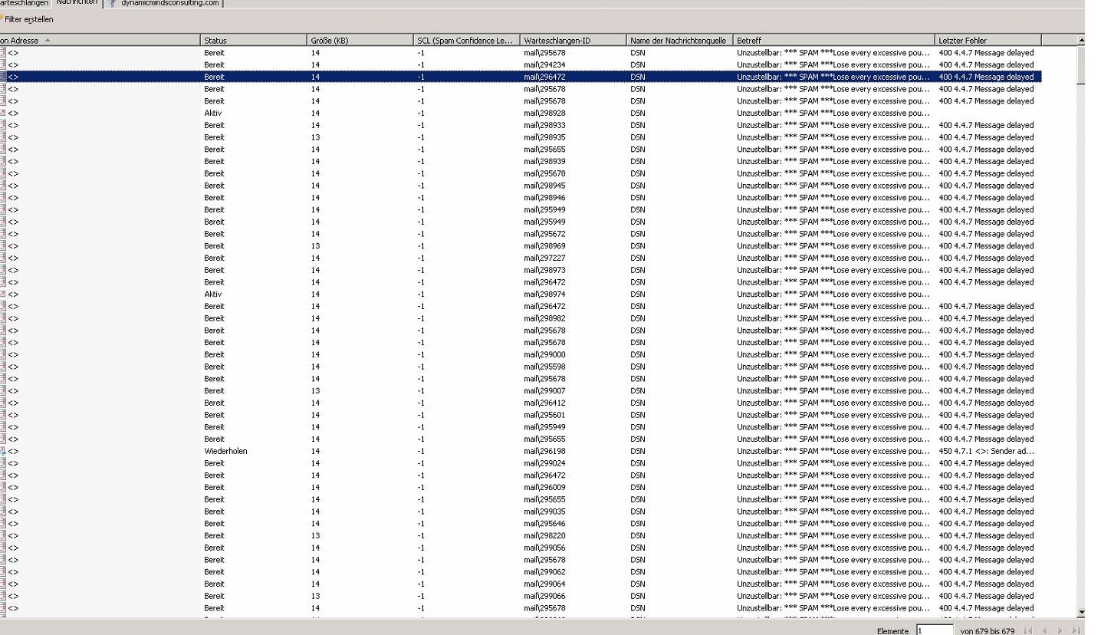The image size is (1101, 635).
Task: Select the message with queue ID mail\298220
Action: coord(521,536)
